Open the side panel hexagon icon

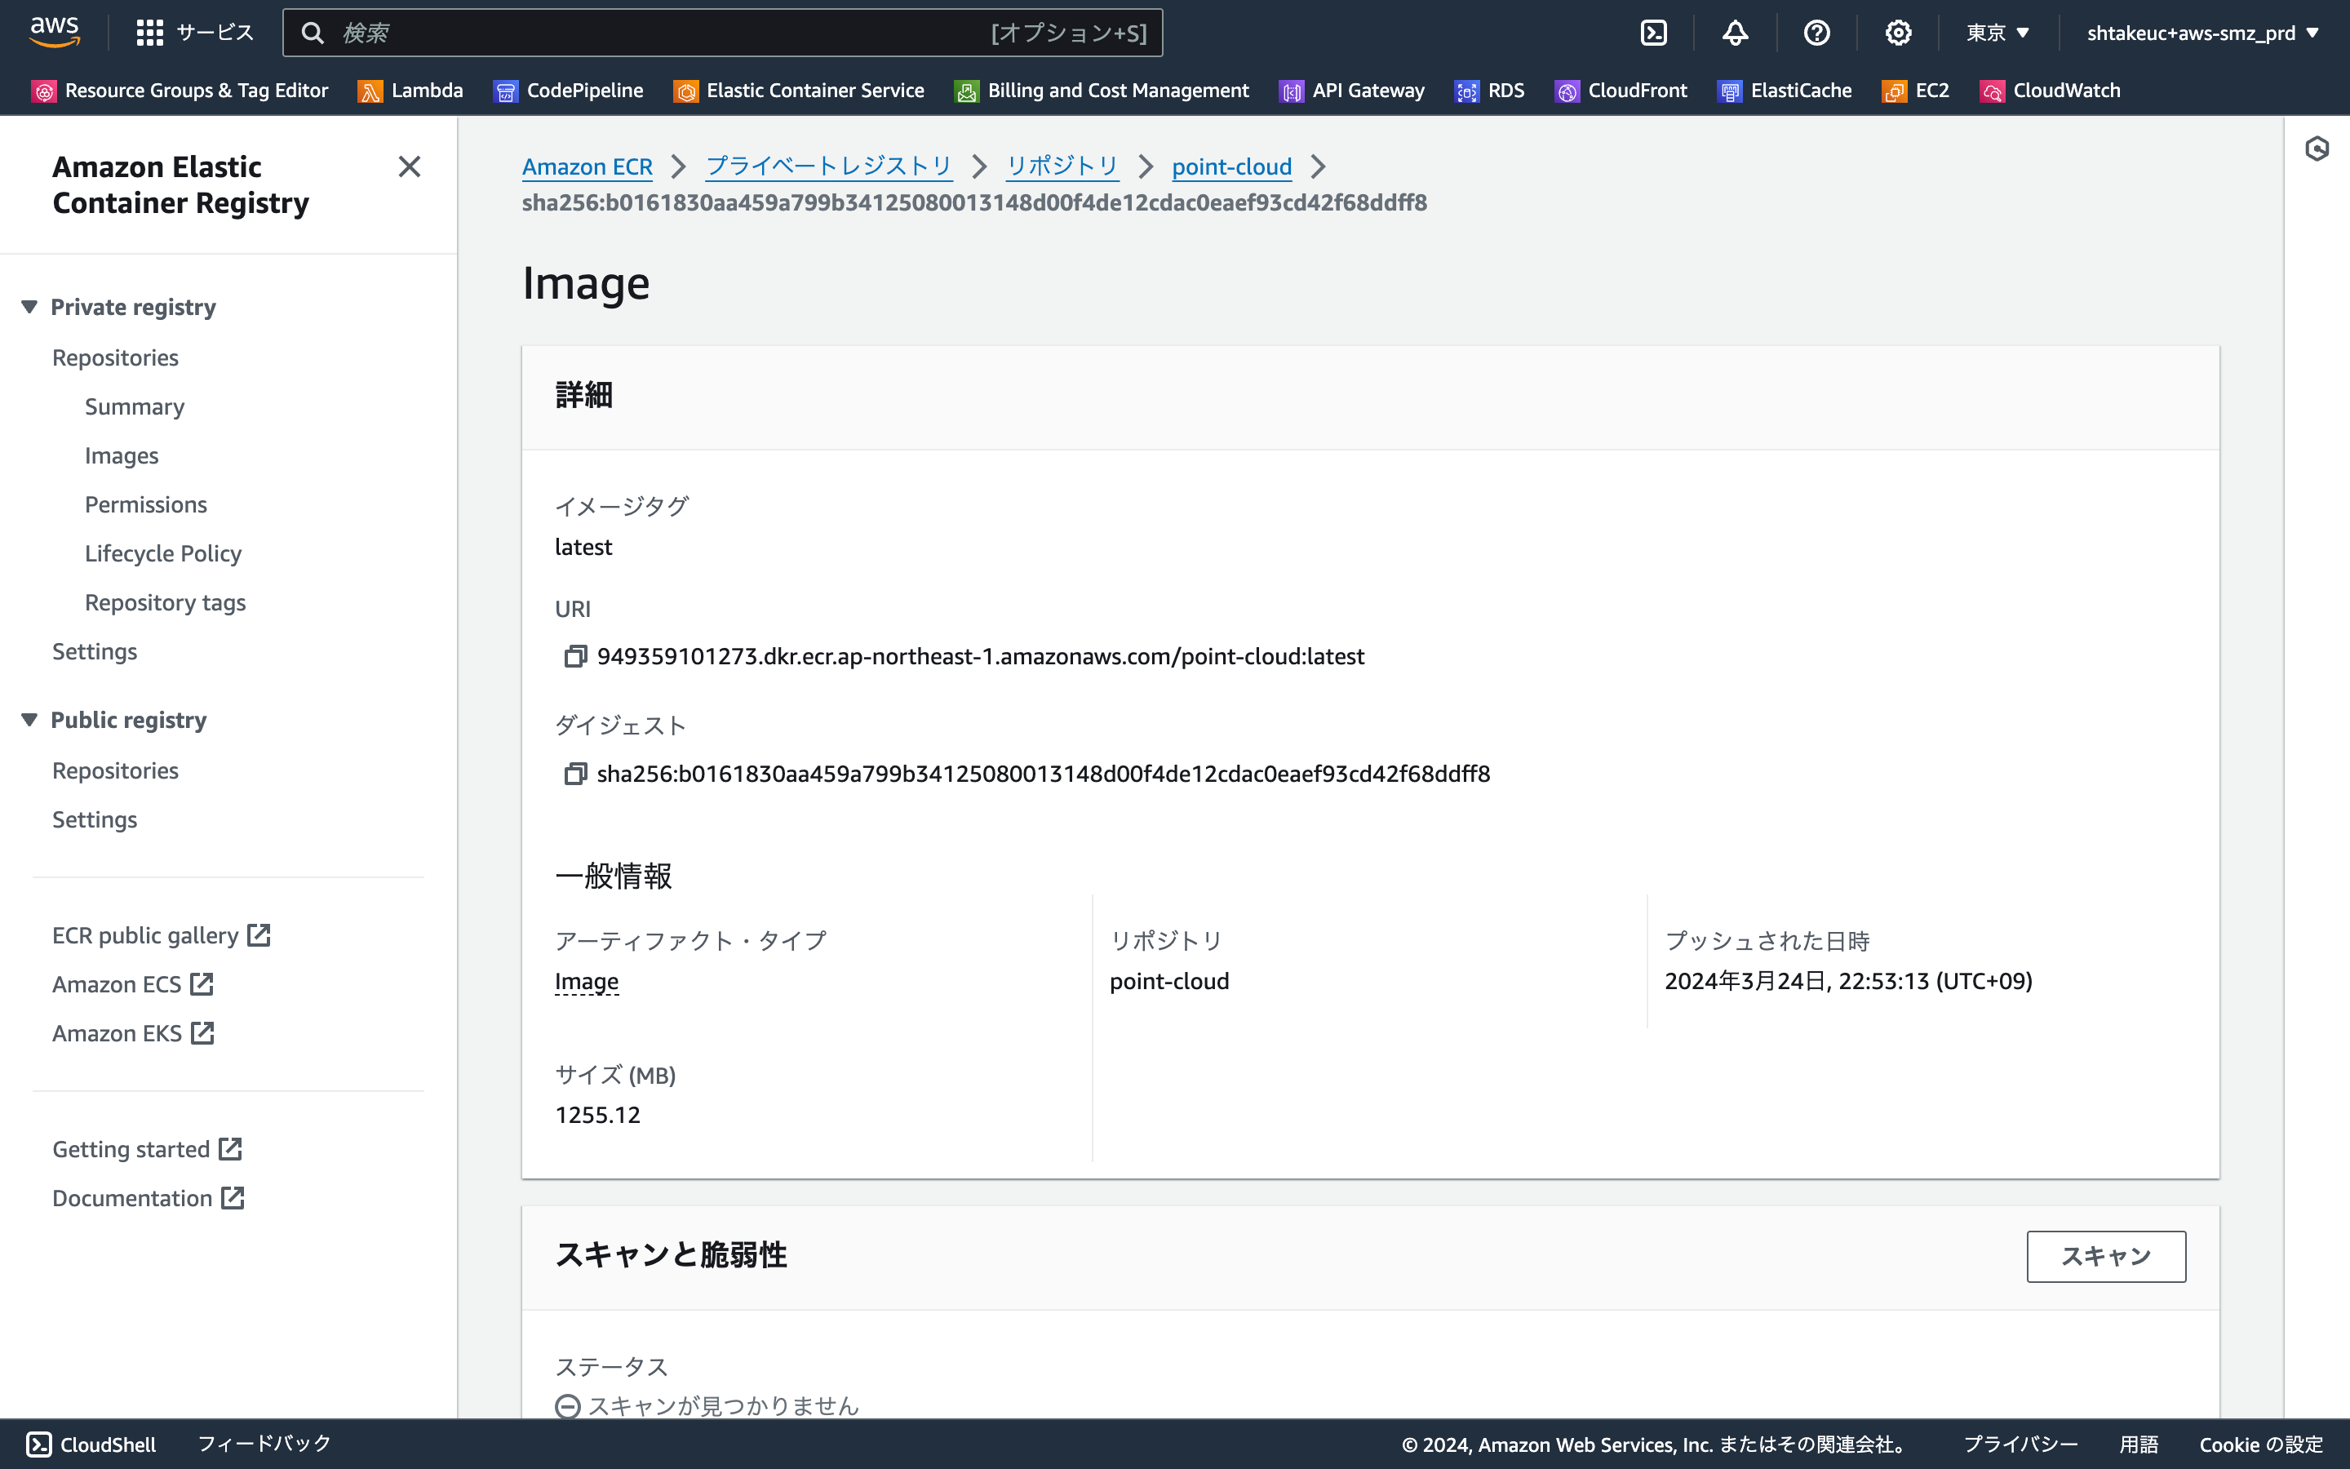tap(2317, 149)
